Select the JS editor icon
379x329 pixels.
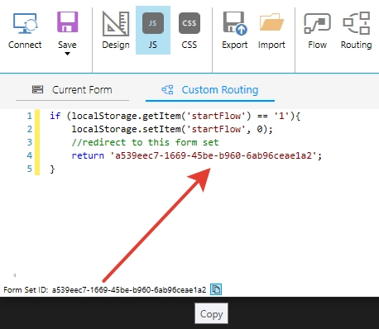point(153,23)
